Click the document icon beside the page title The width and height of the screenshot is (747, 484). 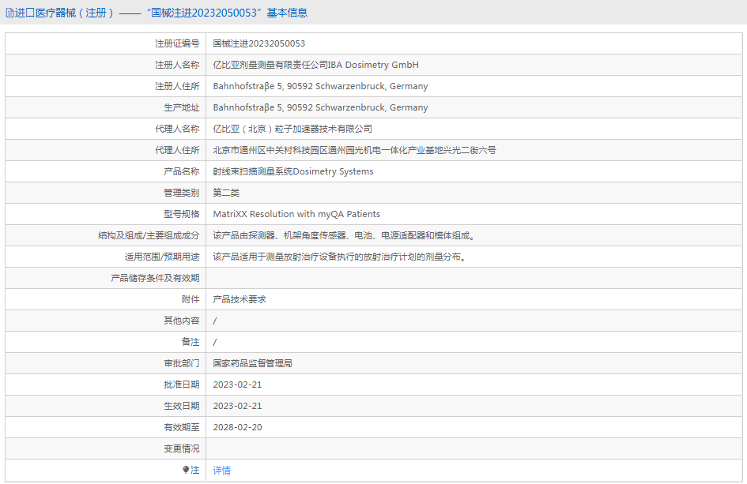point(10,13)
